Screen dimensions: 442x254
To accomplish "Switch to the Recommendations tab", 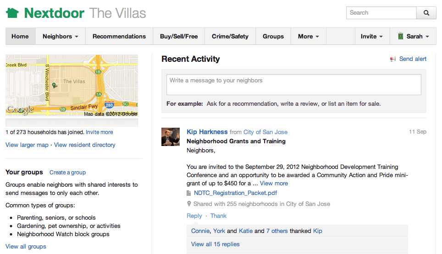I will click(x=119, y=36).
